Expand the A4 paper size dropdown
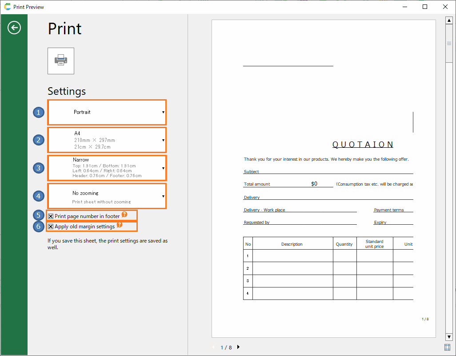Viewport: 456px width, 356px height. [x=107, y=140]
